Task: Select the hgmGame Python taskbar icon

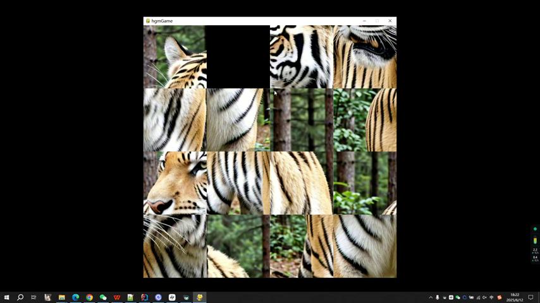Action: [200, 297]
